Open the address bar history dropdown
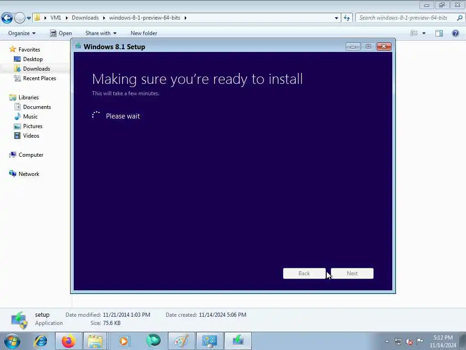This screenshot has height=350, width=466. [336, 18]
